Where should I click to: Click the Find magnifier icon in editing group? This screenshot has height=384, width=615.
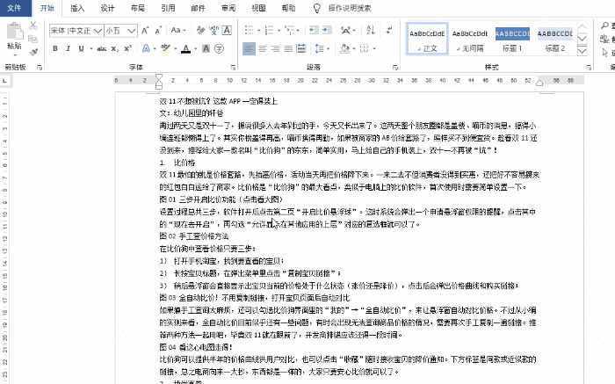coord(604,25)
